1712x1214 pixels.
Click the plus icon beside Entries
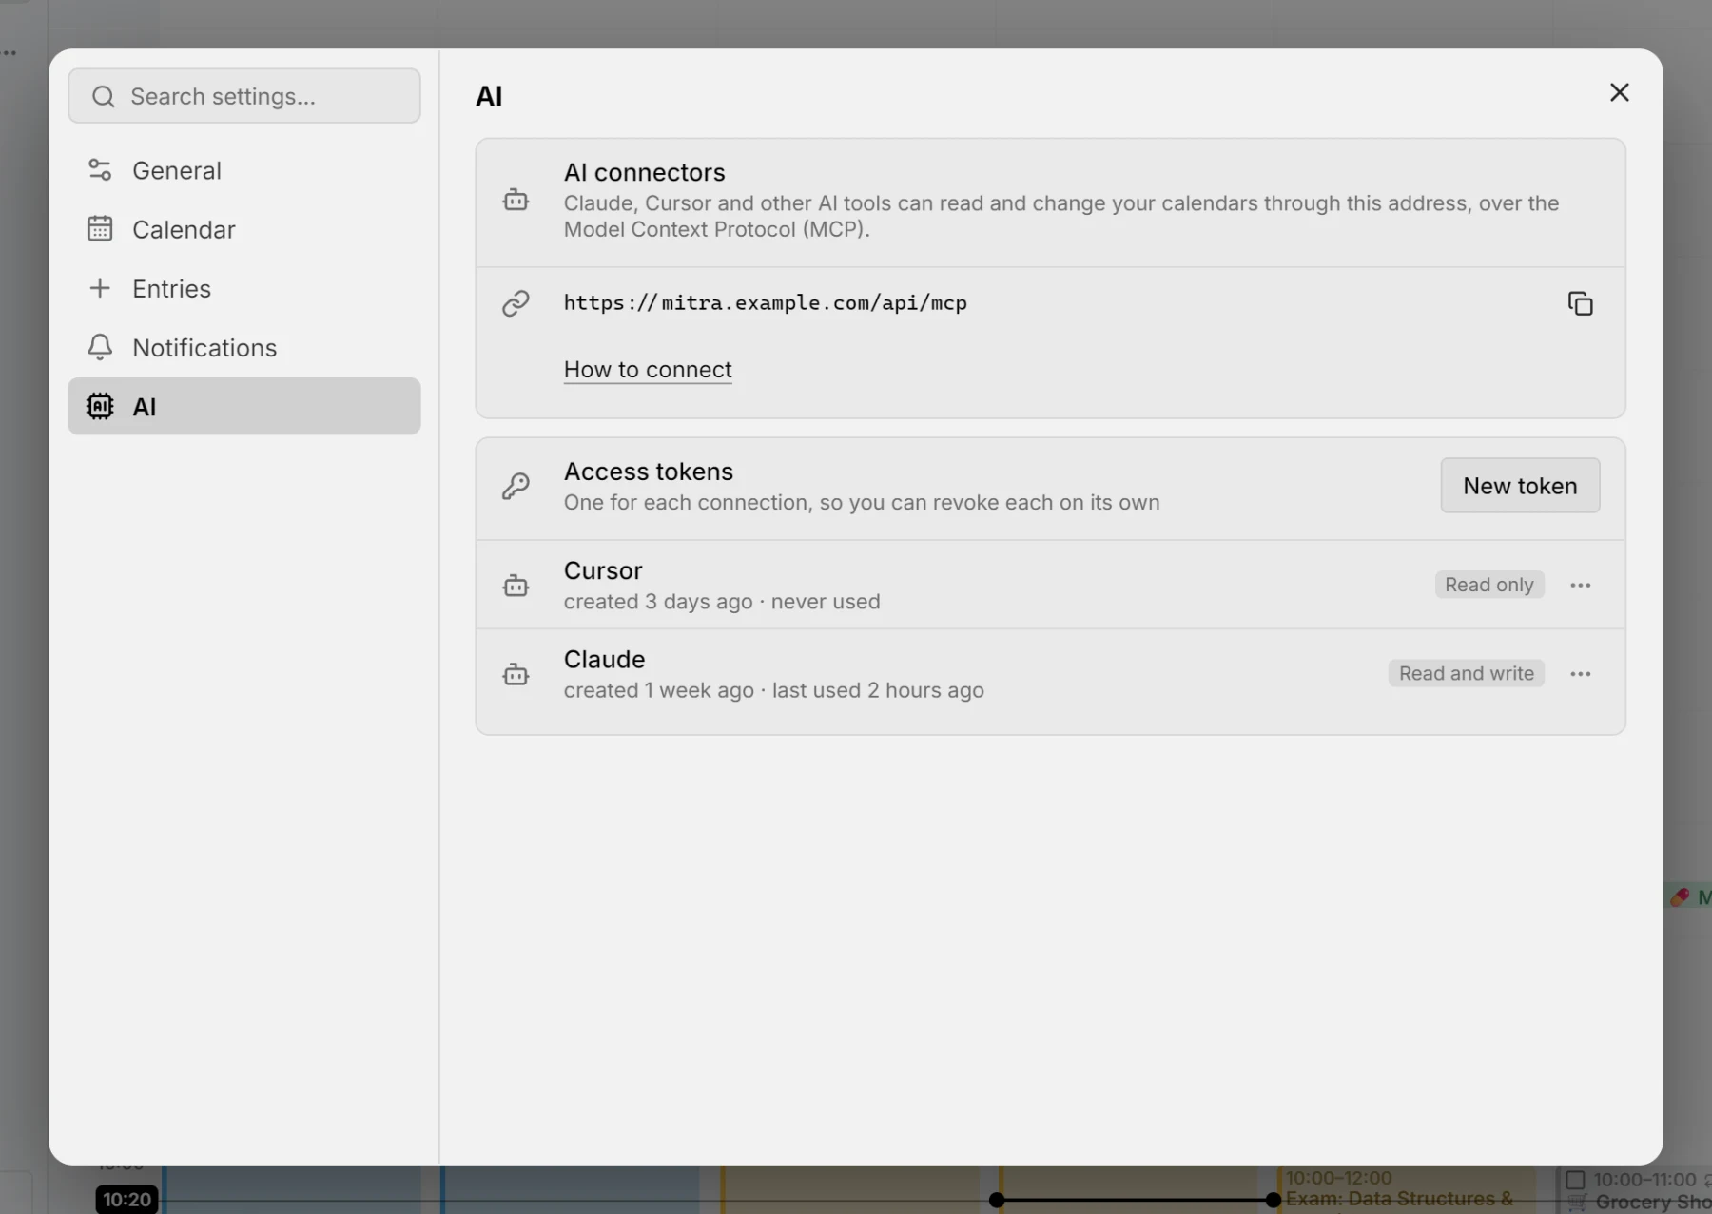coord(100,288)
